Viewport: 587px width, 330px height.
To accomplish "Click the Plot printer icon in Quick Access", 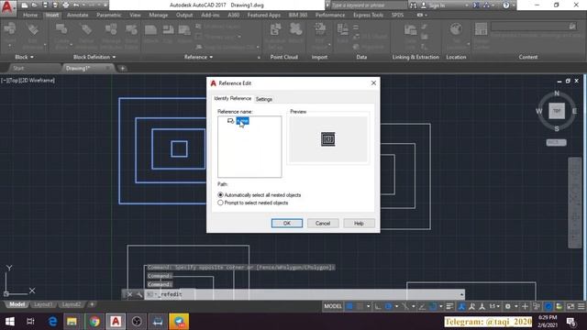I will pos(66,5).
